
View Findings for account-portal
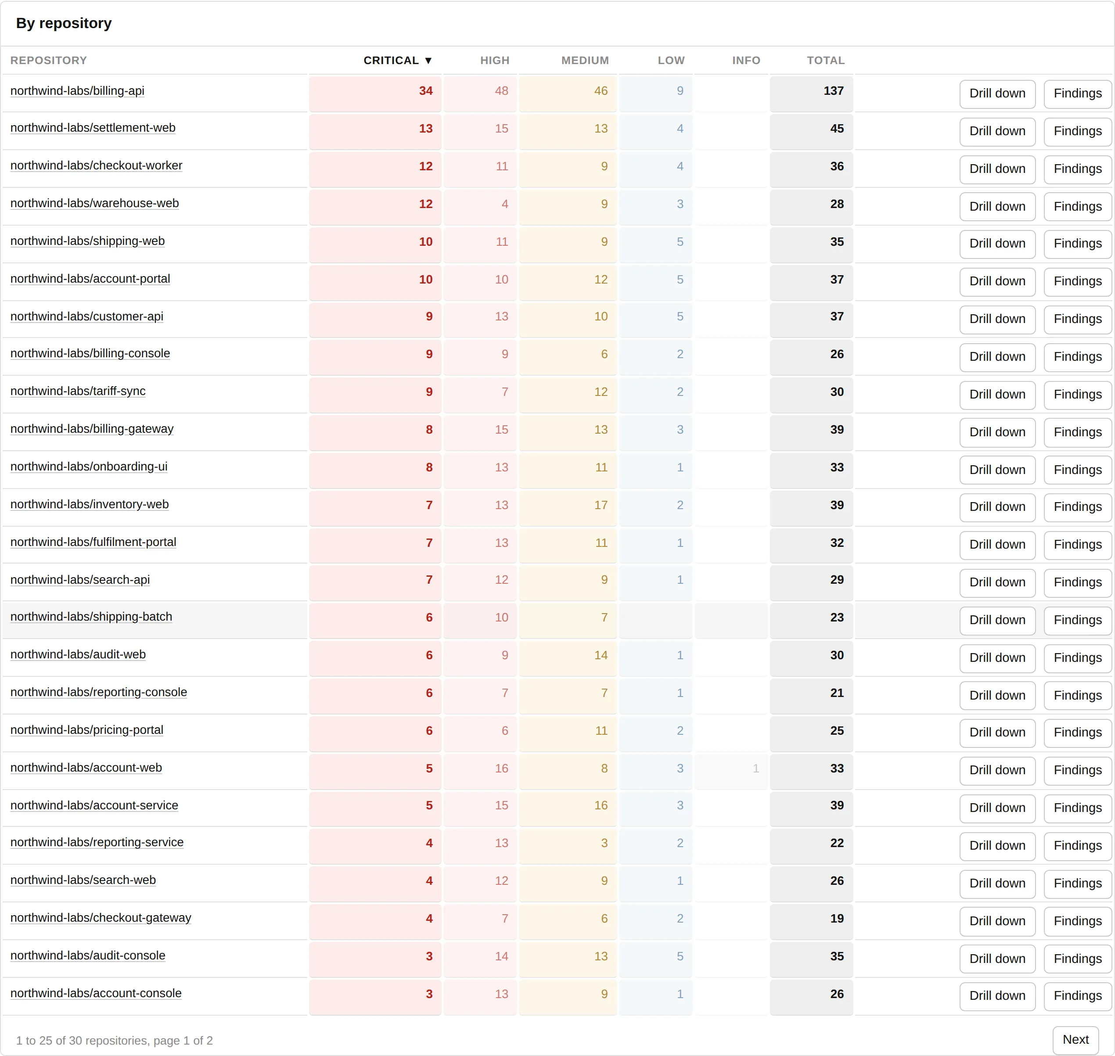click(x=1077, y=281)
